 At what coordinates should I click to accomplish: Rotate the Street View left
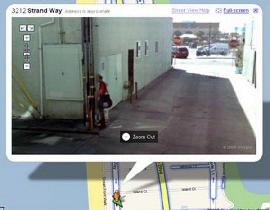click(x=23, y=28)
